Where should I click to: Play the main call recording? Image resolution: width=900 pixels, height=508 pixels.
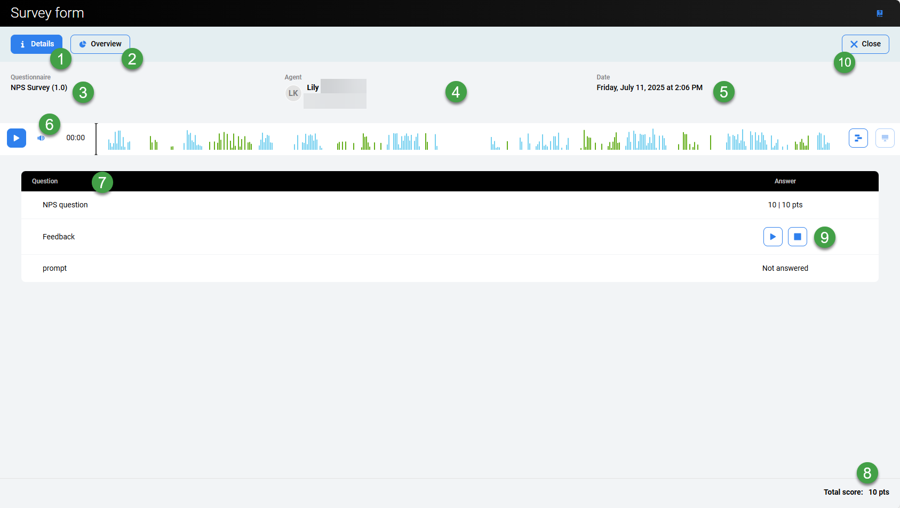point(17,138)
